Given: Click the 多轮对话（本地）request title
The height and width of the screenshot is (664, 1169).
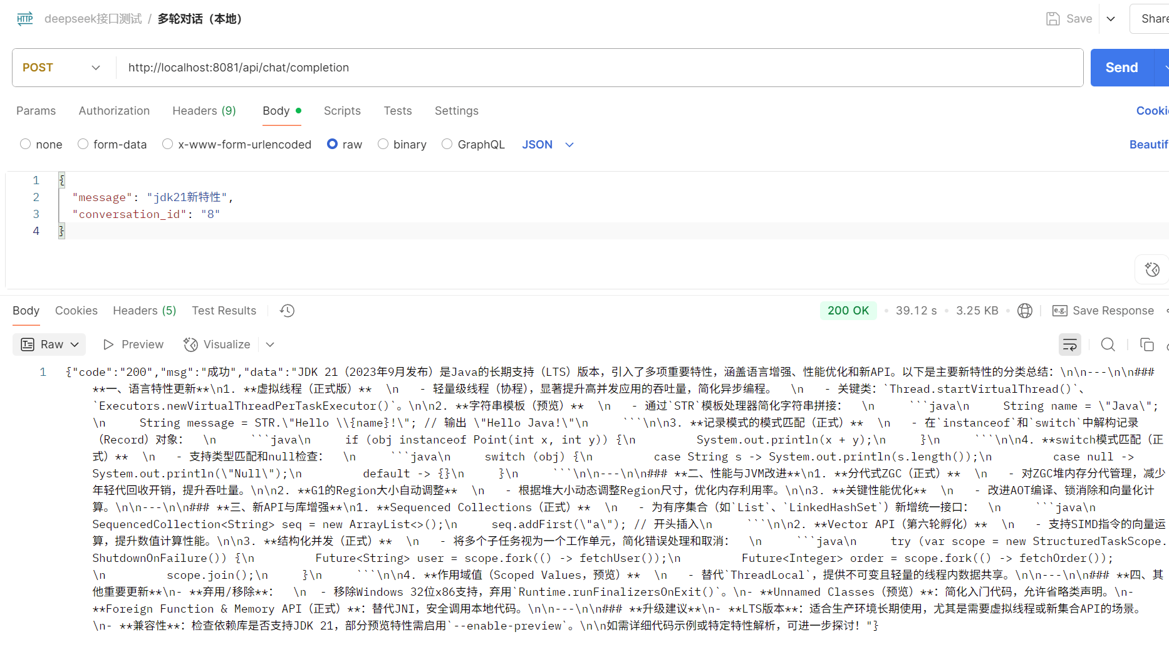Looking at the screenshot, I should pyautogui.click(x=200, y=19).
